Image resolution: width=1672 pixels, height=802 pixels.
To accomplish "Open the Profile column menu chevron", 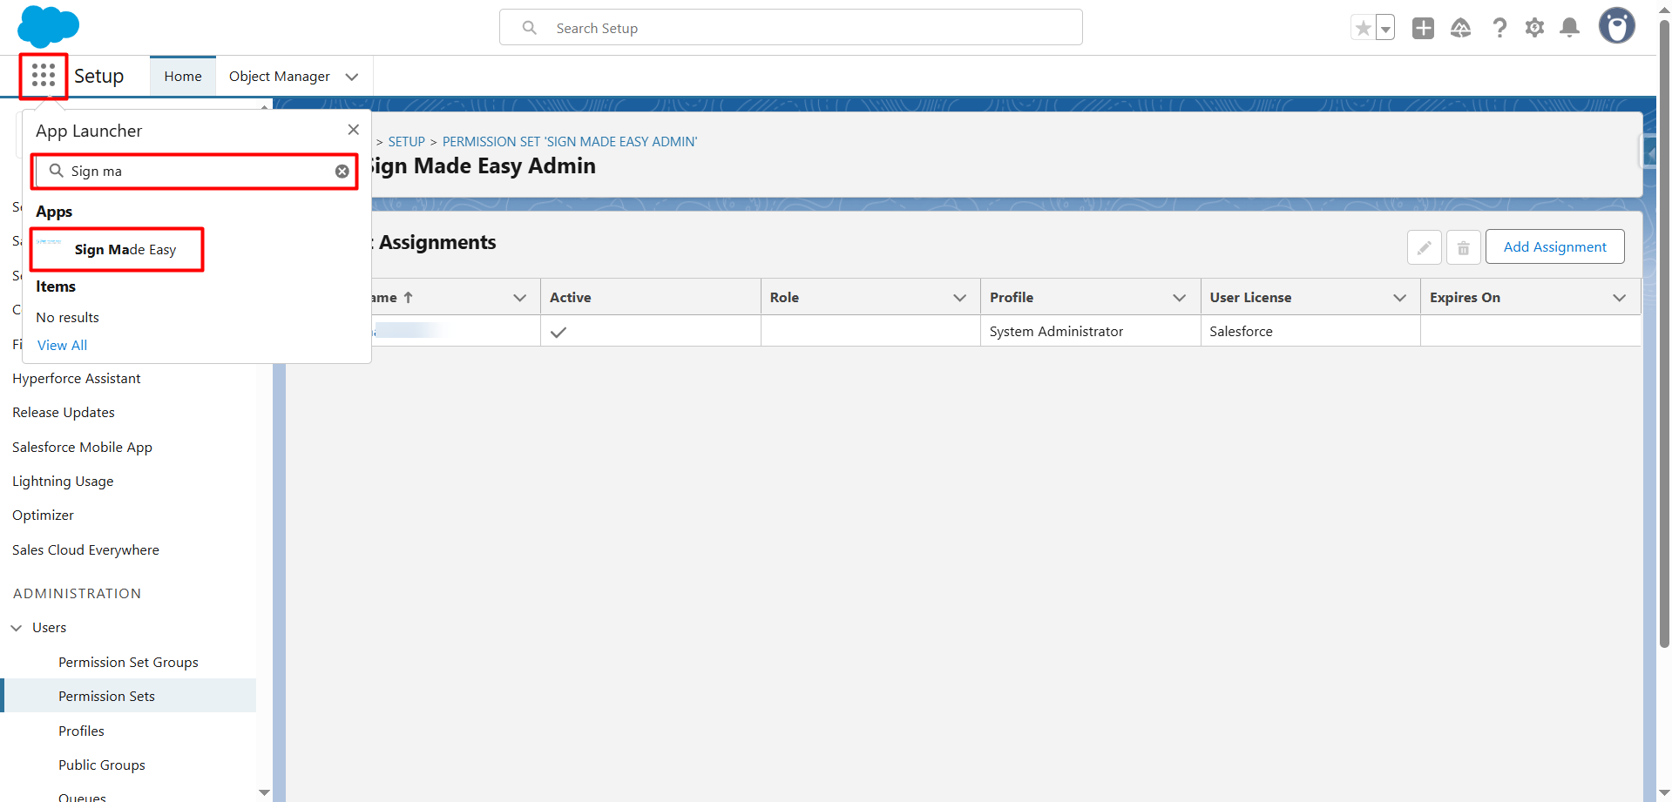I will (1180, 298).
